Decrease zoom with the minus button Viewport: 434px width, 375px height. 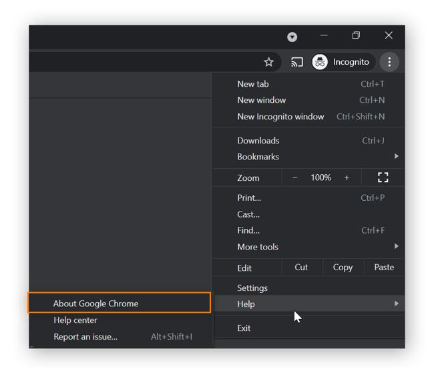click(294, 177)
